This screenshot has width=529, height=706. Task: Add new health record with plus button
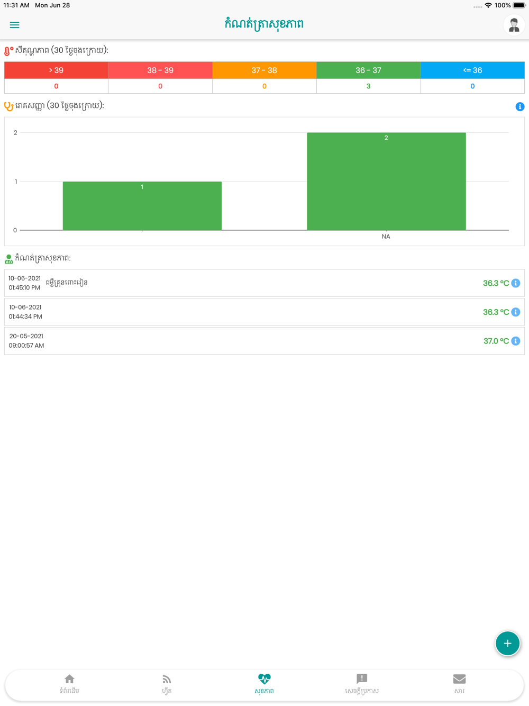tap(507, 644)
